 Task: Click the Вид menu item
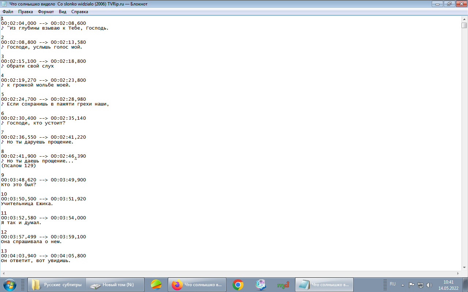coord(63,12)
